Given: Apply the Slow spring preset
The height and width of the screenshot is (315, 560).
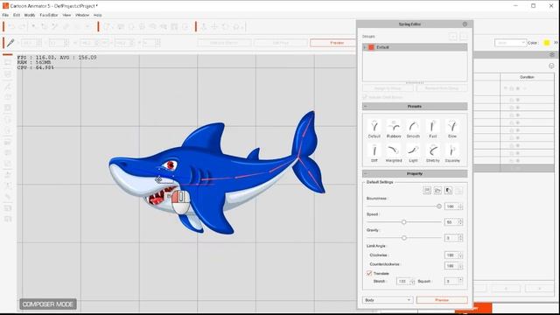Looking at the screenshot, I should (452, 129).
